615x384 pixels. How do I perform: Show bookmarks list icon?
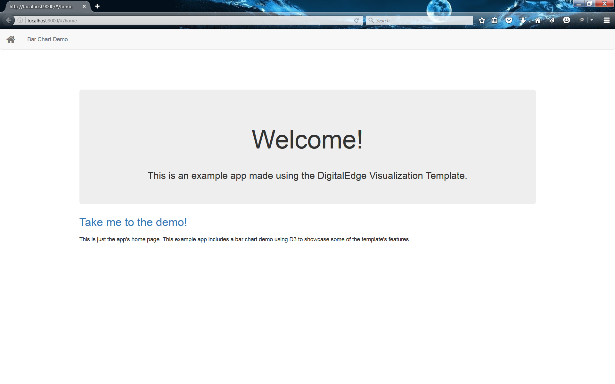(x=494, y=20)
